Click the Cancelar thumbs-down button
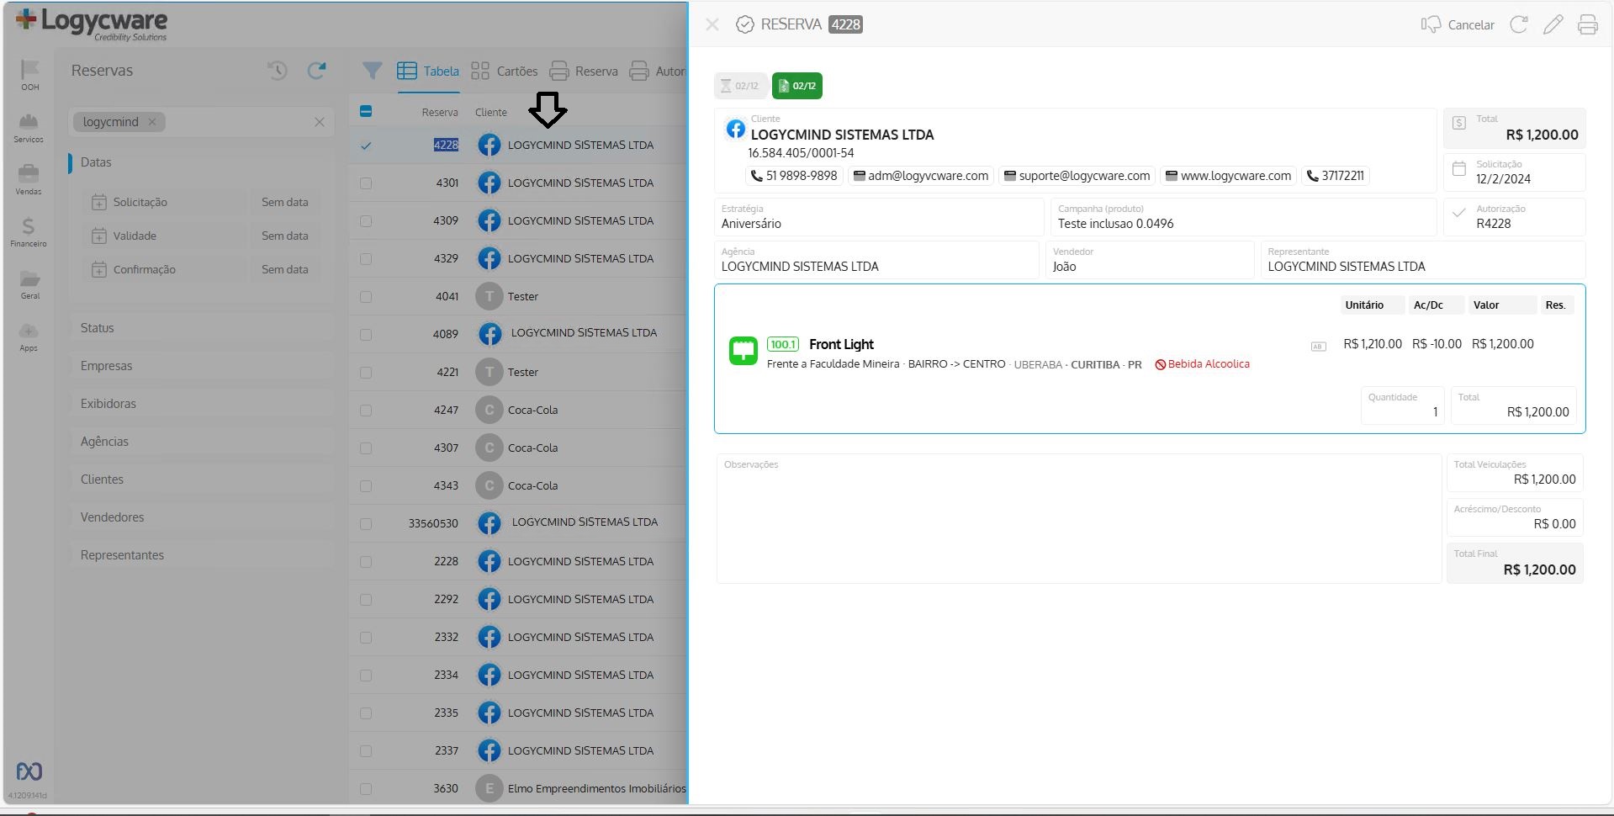The height and width of the screenshot is (816, 1614). click(1458, 24)
